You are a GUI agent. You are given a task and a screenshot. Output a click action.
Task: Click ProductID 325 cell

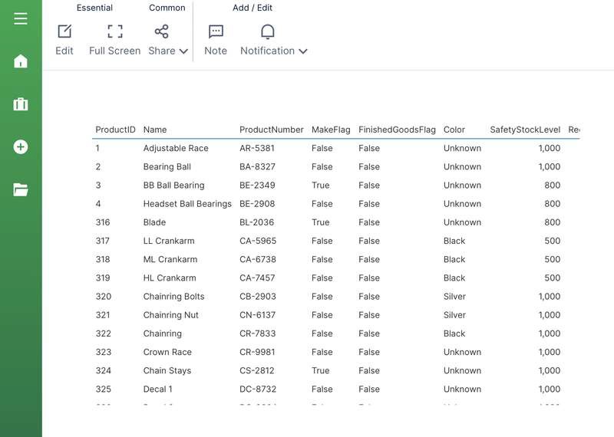point(104,389)
